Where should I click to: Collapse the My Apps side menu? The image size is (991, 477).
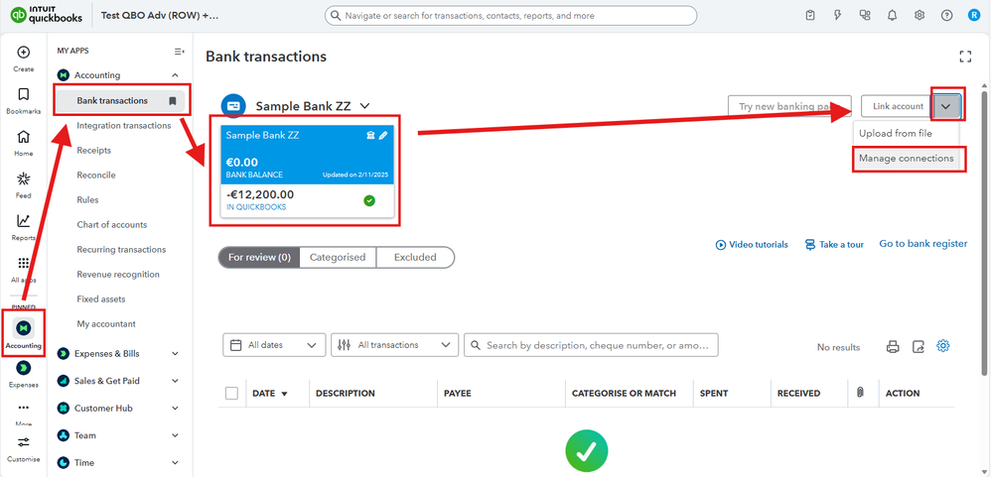(x=180, y=52)
